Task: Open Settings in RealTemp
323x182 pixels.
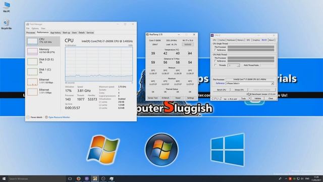Action: (x=191, y=98)
